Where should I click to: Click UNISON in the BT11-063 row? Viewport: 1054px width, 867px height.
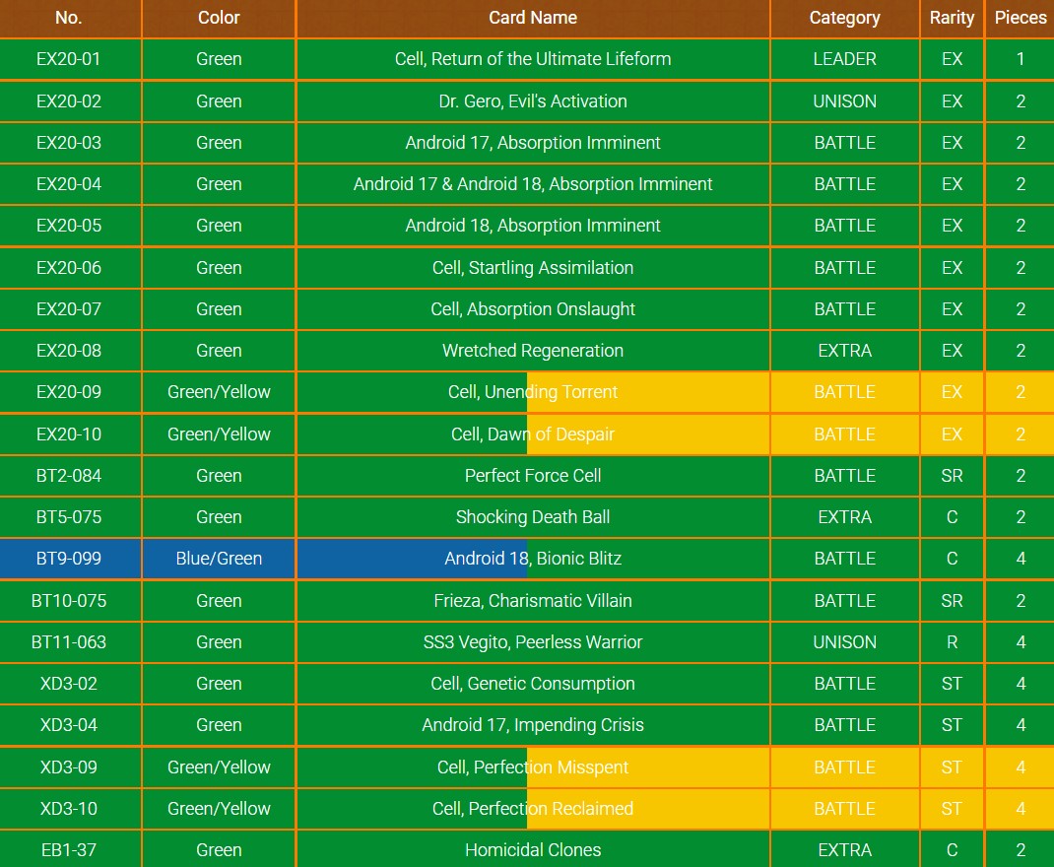click(x=844, y=642)
